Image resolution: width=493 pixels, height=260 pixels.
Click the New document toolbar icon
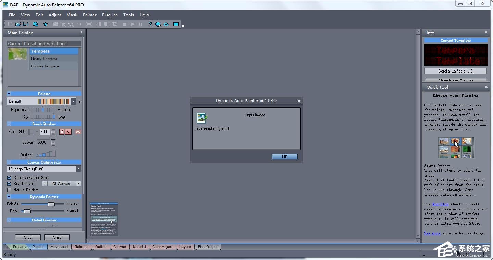[x=10, y=24]
